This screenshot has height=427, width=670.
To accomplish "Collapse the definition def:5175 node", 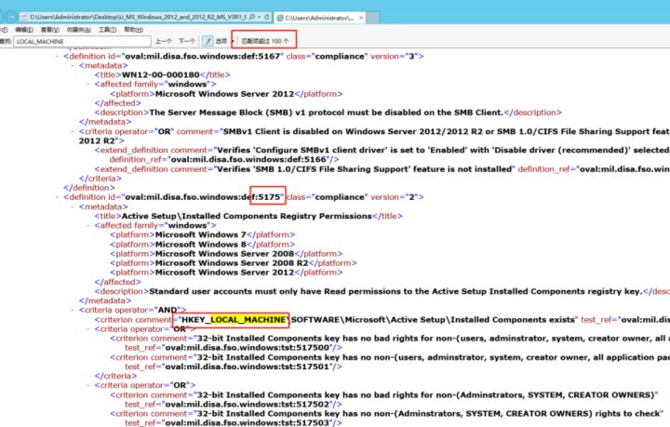I will coord(58,197).
